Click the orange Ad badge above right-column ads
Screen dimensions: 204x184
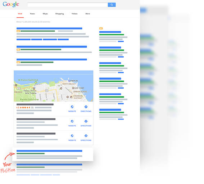(x=101, y=28)
